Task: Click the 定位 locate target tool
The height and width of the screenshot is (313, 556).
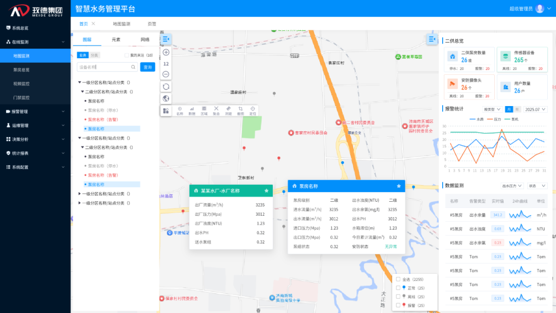Action: [253, 110]
